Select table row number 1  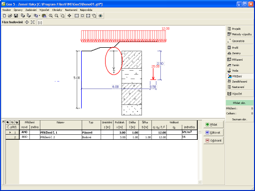(12, 132)
